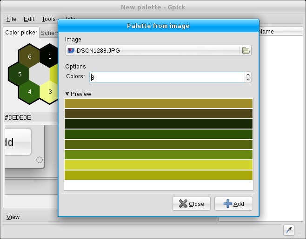The width and height of the screenshot is (306, 239).
Task: Switch to the Scheme tab
Action: click(x=49, y=33)
